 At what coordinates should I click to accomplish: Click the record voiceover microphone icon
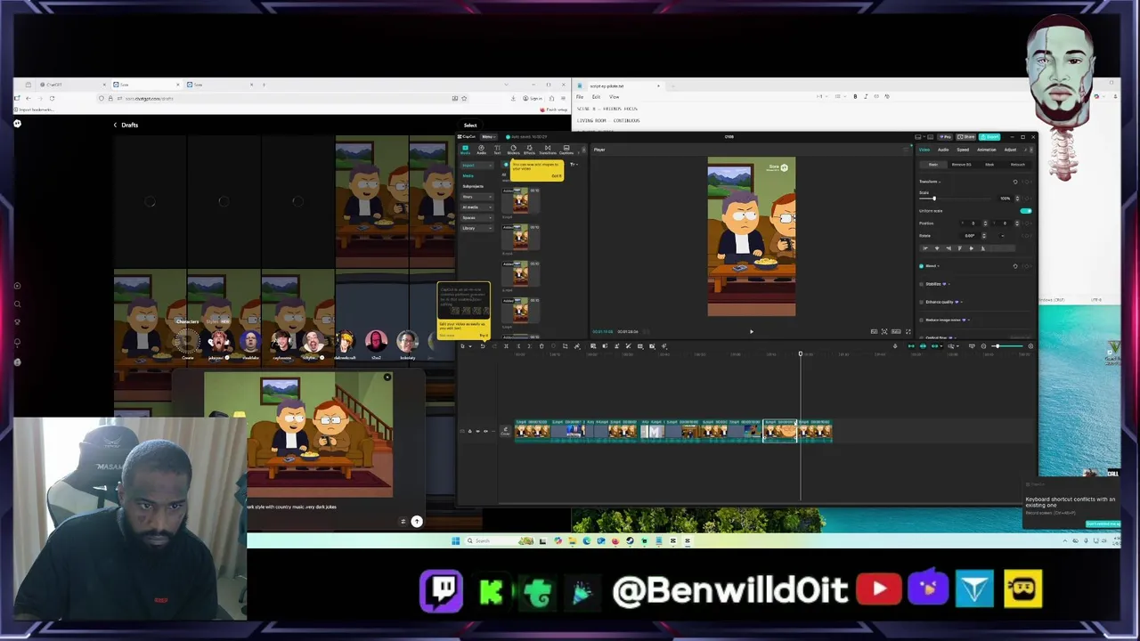895,346
